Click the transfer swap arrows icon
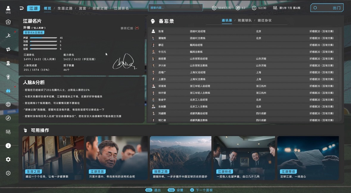This screenshot has height=193, width=351. click(8, 49)
